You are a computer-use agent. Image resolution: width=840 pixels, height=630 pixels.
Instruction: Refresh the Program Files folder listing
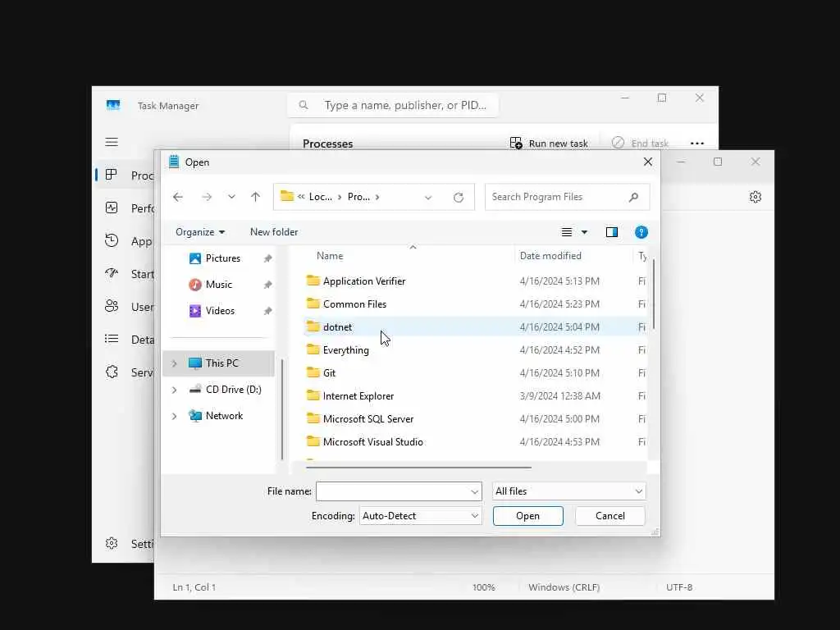[459, 198]
